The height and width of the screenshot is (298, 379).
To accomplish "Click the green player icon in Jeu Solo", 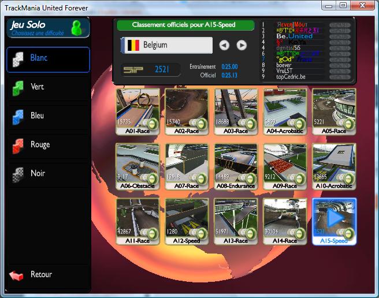I will click(76, 27).
